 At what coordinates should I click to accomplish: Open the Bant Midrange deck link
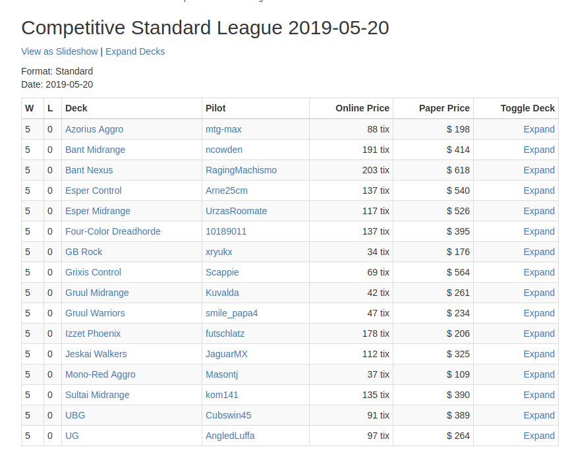pyautogui.click(x=95, y=150)
